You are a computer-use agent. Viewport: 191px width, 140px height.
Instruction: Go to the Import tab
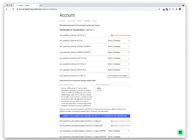[x=79, y=21]
